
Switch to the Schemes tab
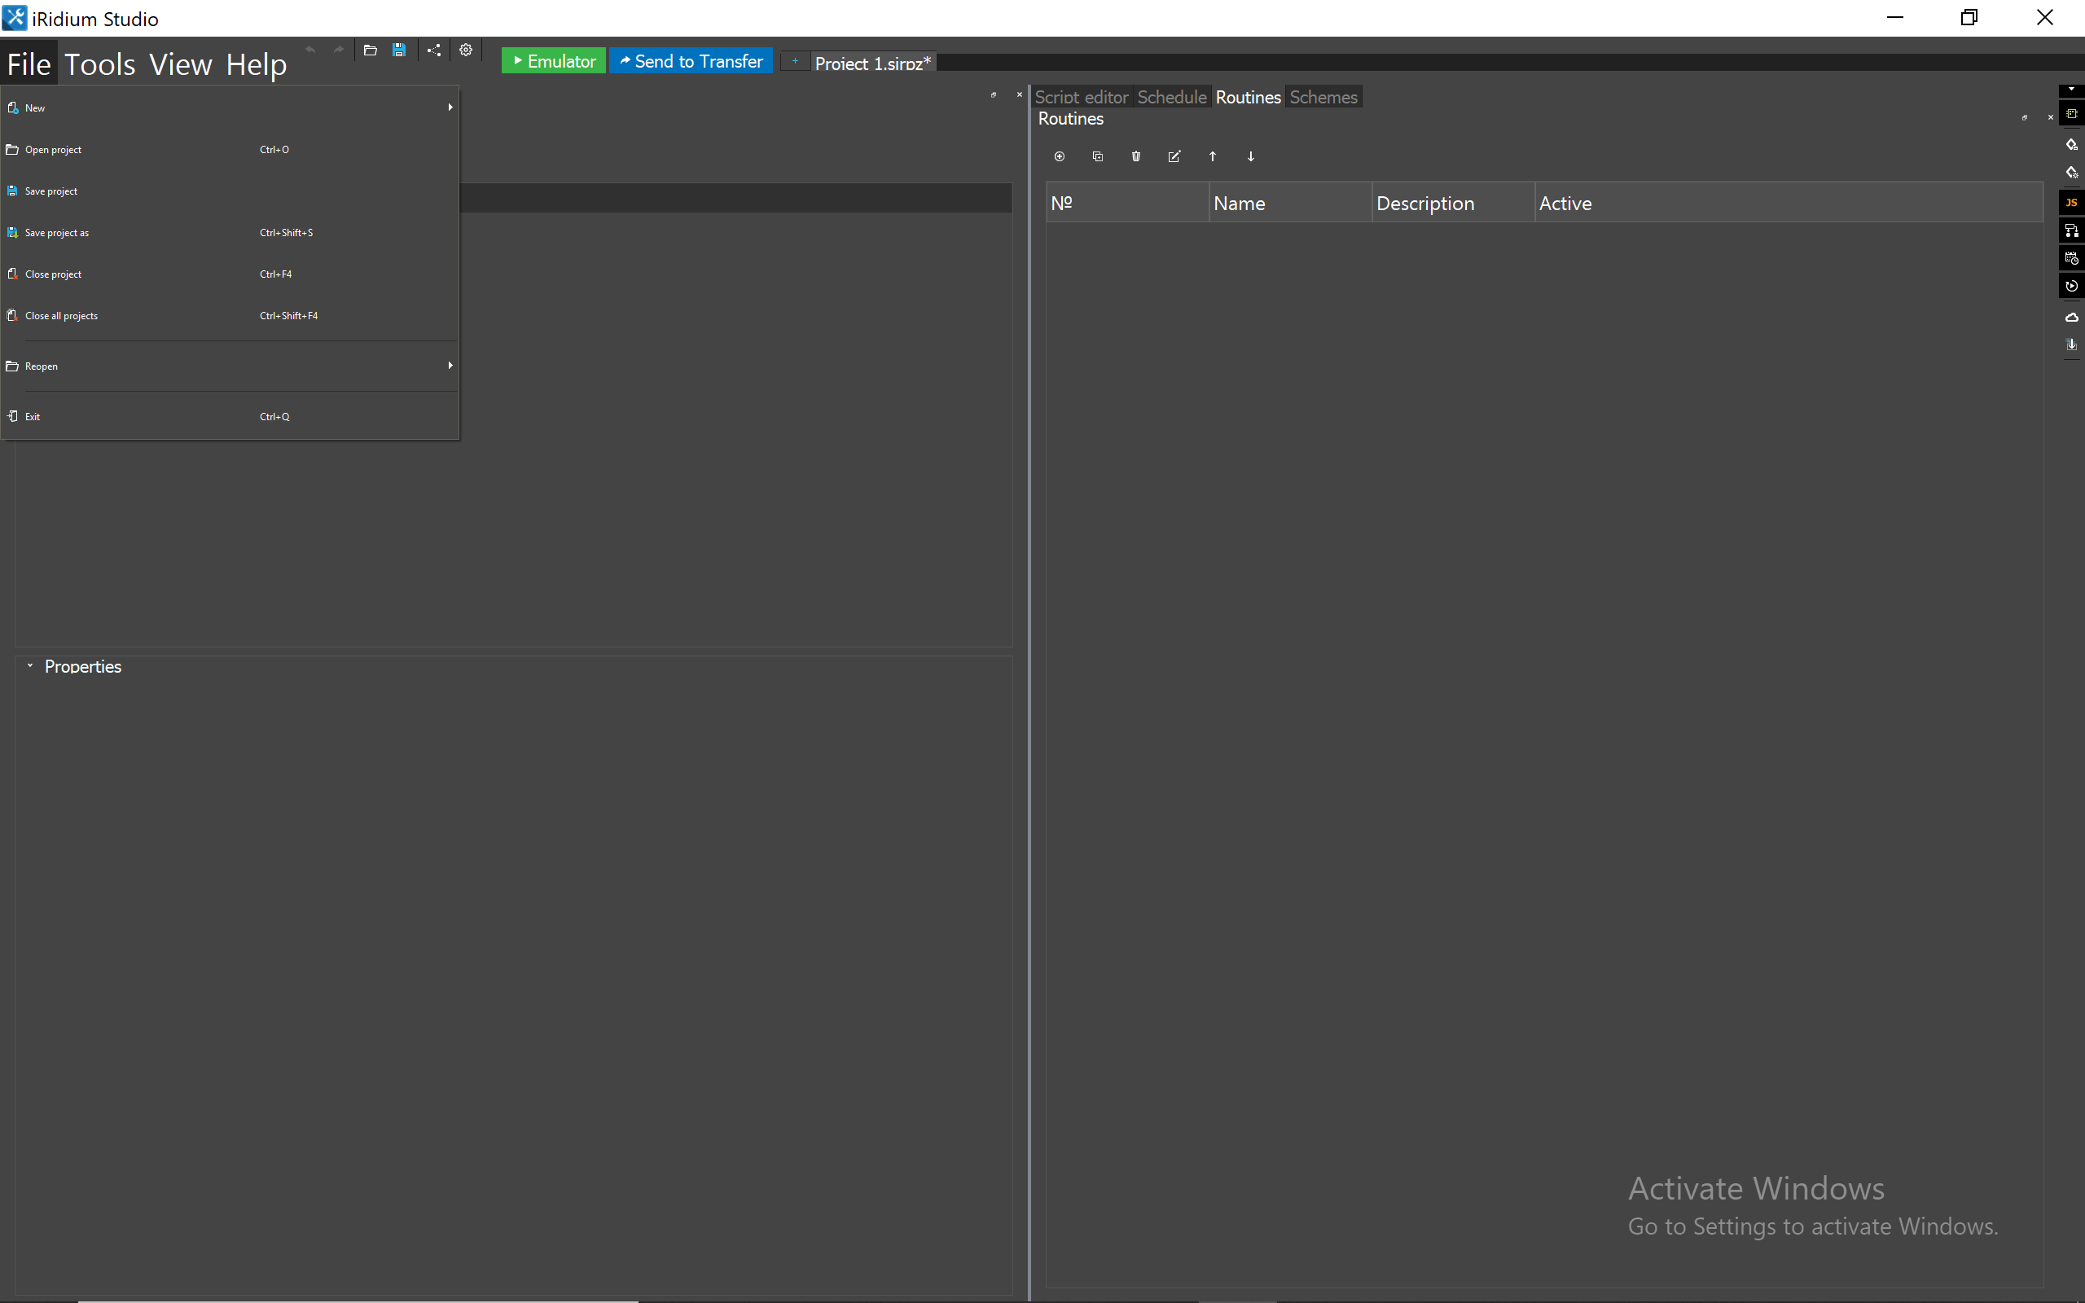point(1323,97)
